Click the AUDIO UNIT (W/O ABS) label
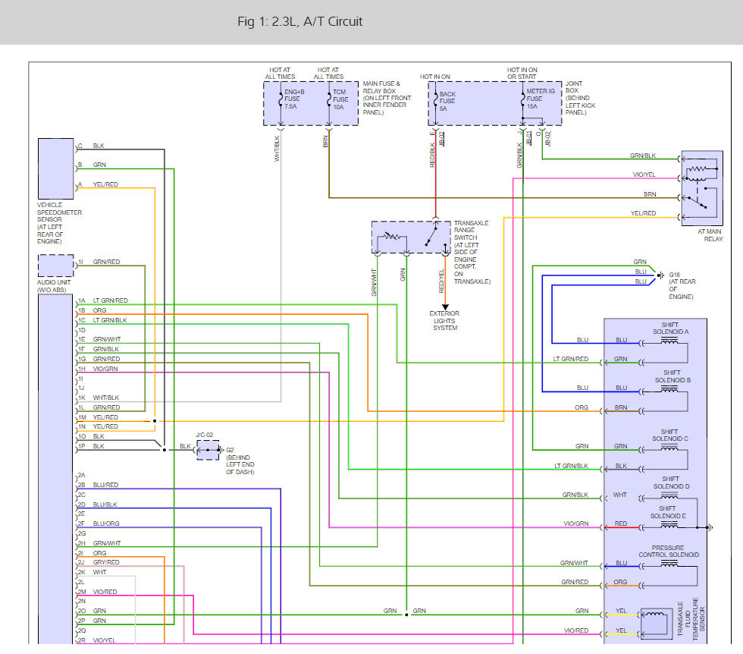 pyautogui.click(x=54, y=286)
